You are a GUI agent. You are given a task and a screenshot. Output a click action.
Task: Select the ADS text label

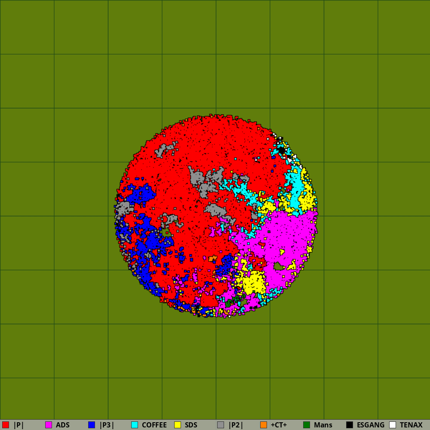coord(62,425)
